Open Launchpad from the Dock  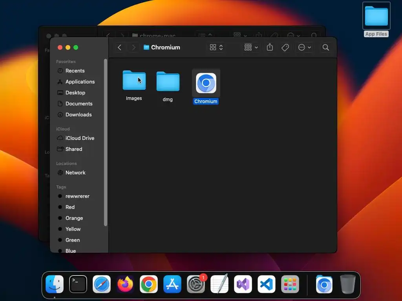[x=290, y=284]
